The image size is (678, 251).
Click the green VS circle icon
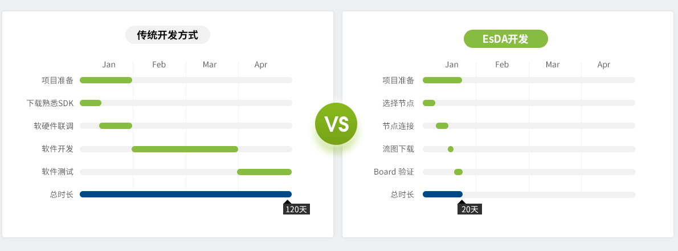tap(336, 124)
